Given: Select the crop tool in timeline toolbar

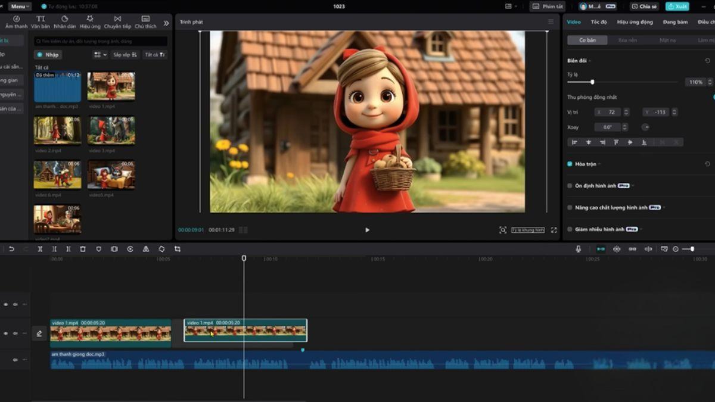Looking at the screenshot, I should tap(178, 249).
